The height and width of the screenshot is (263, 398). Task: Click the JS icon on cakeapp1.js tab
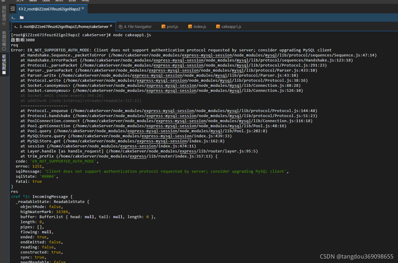(x=218, y=27)
